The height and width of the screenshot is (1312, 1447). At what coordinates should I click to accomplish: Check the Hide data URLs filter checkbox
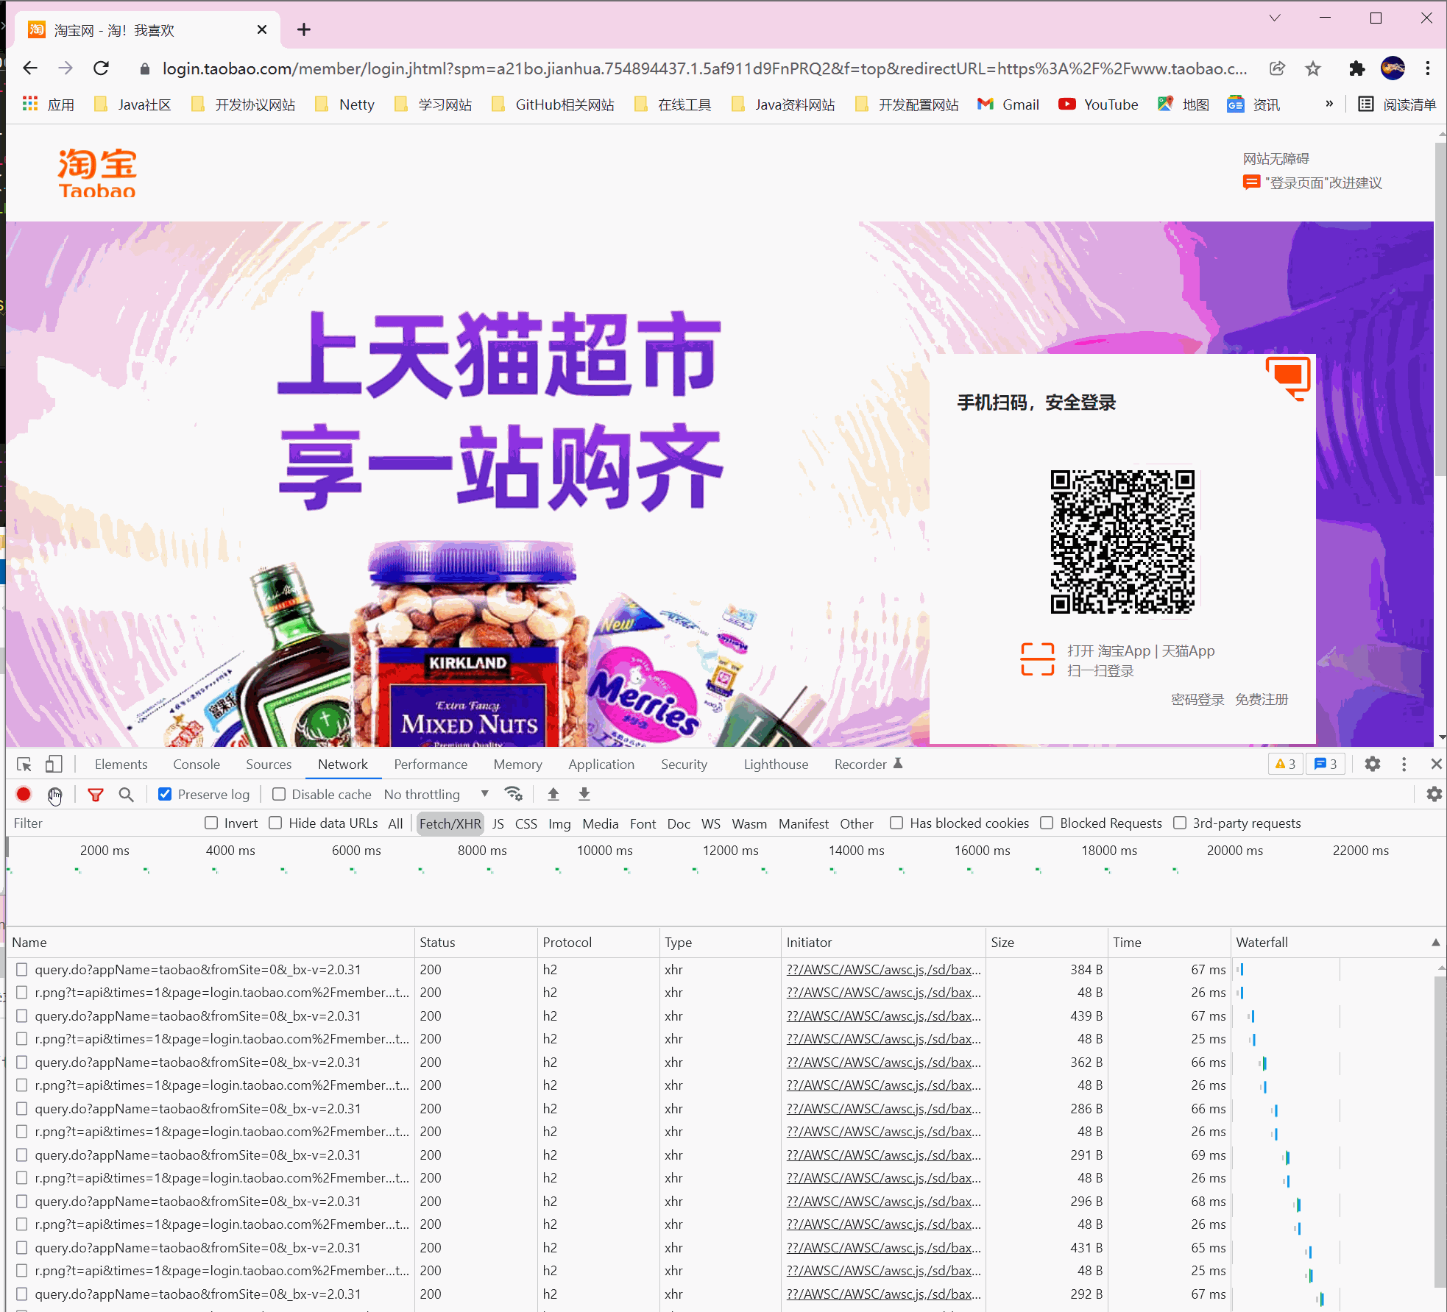(x=275, y=823)
